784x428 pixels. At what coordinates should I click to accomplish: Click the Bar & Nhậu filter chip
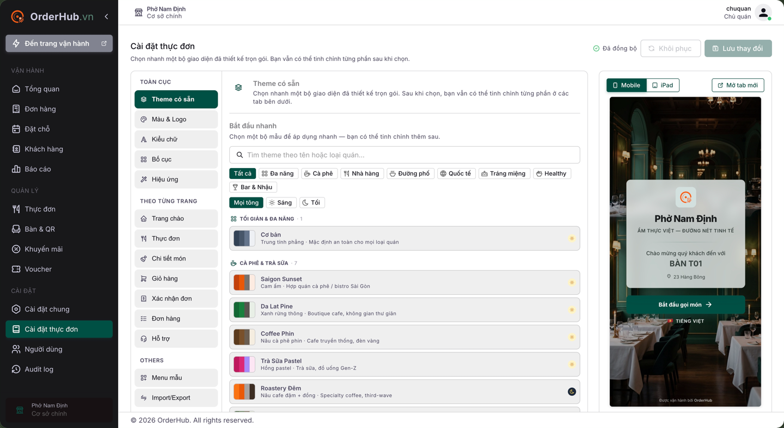[x=253, y=187]
